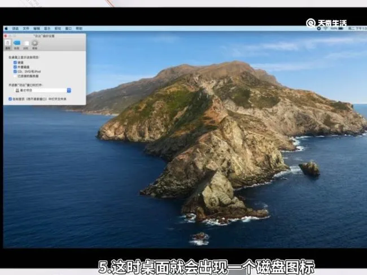Click the blue dropdown arrows for 最近项目

[x=69, y=90]
